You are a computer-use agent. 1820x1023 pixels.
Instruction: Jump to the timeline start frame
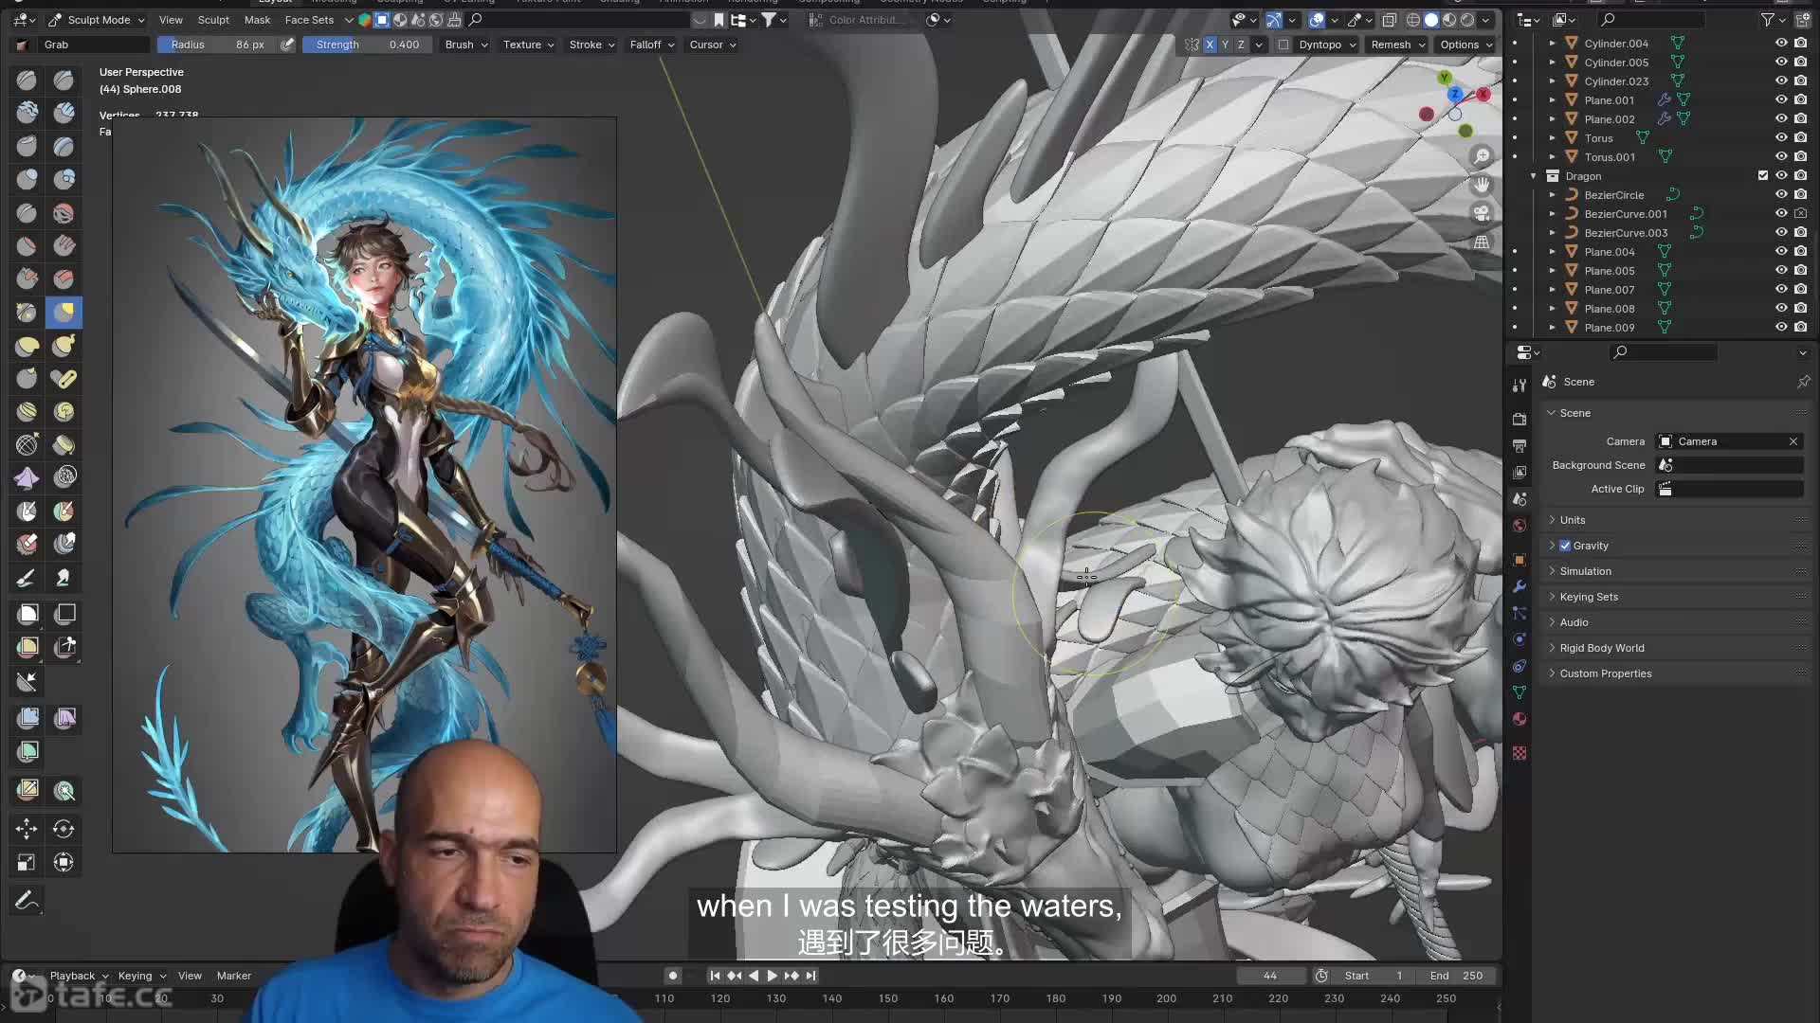point(715,976)
